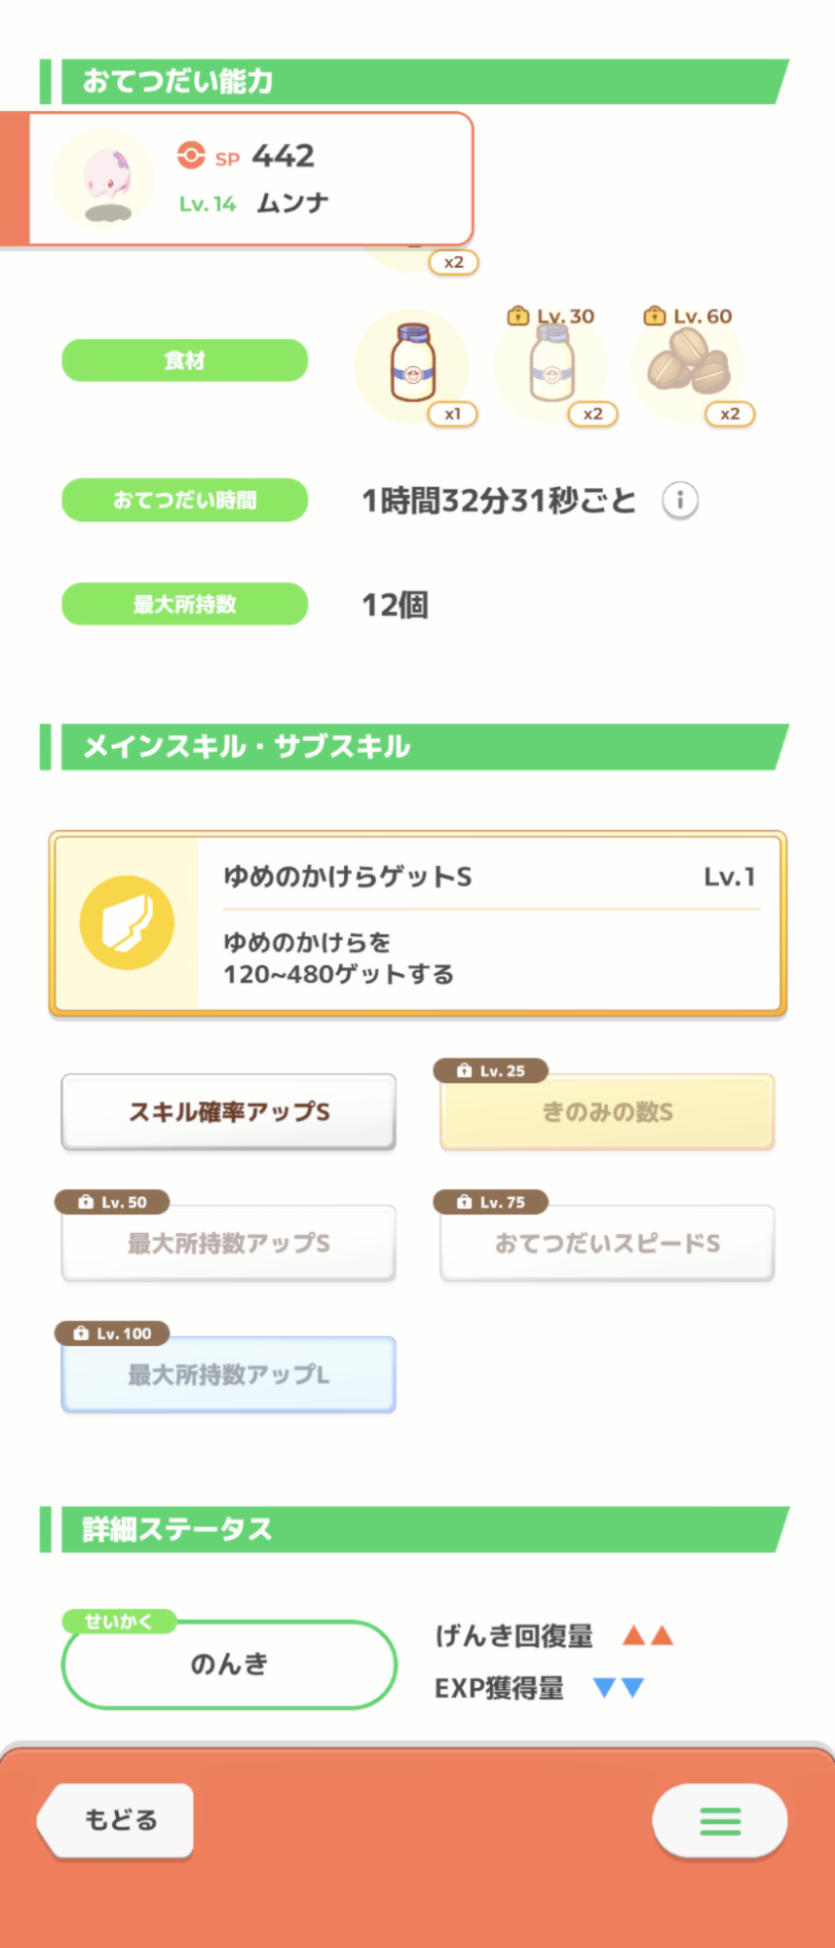Tap the yellow dream shard skill icon
835x1948 pixels.
(x=127, y=922)
